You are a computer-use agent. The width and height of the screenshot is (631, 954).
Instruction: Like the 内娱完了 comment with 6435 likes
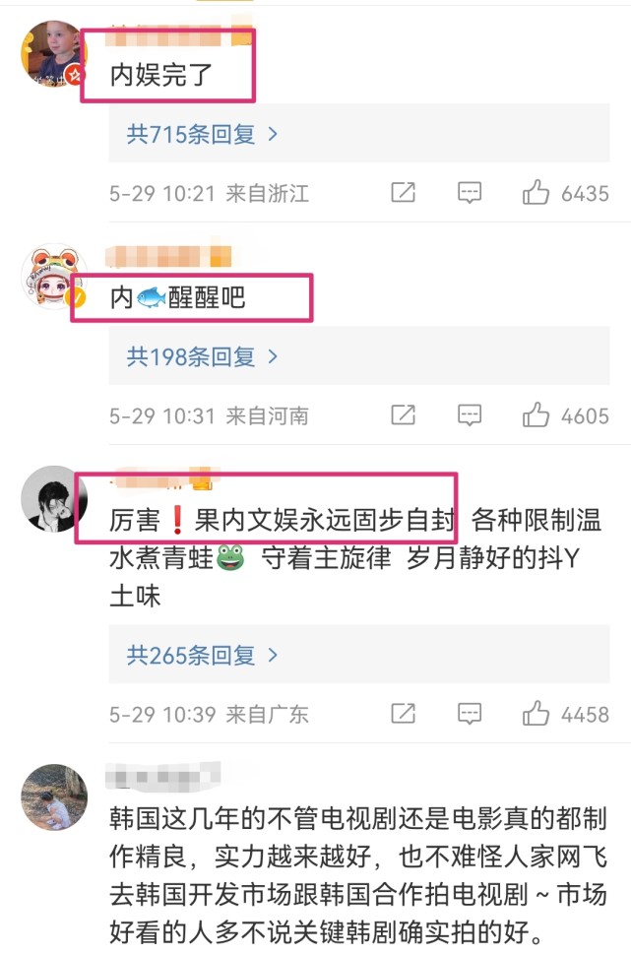click(536, 193)
